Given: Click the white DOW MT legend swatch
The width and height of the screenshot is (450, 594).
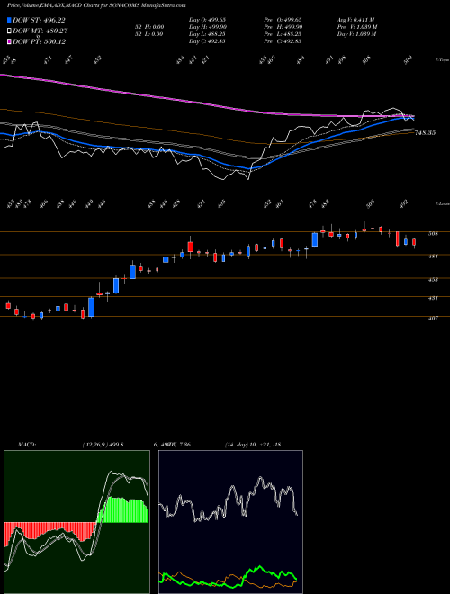Looking at the screenshot, I should coord(10,31).
